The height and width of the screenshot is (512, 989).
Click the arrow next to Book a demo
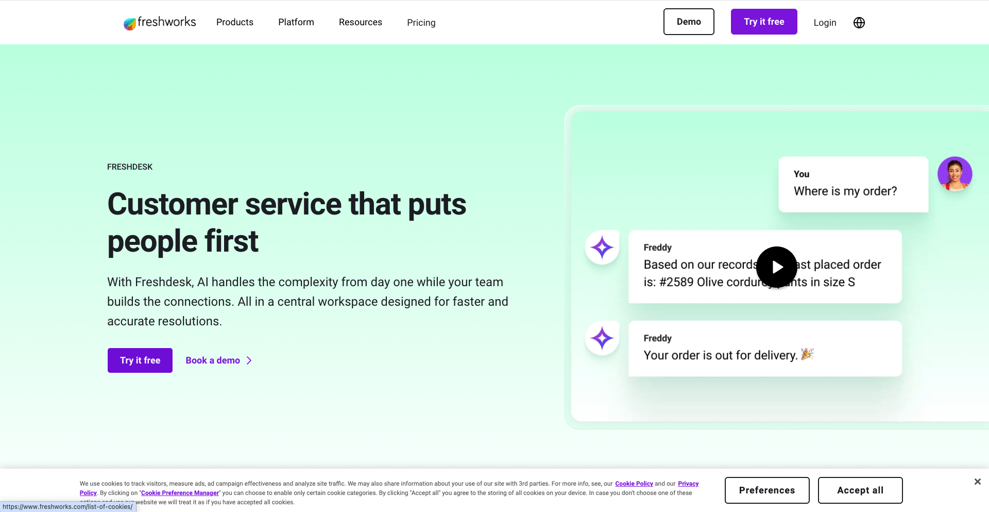point(249,360)
